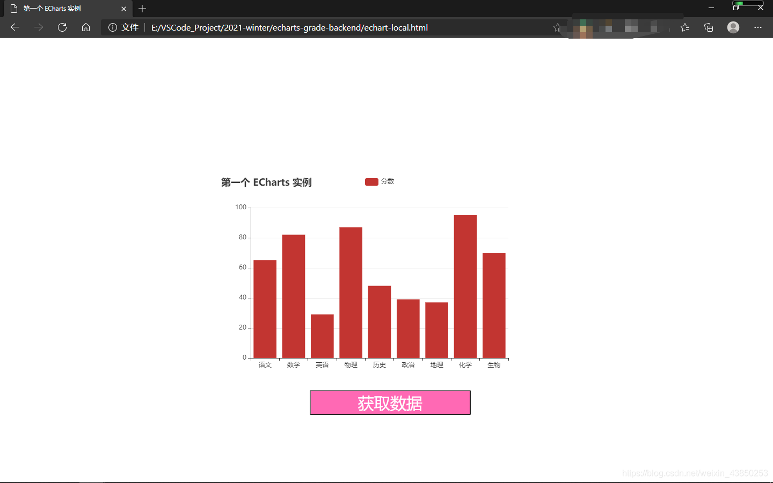Click the 20 y-axis value
The image size is (773, 483).
(243, 327)
